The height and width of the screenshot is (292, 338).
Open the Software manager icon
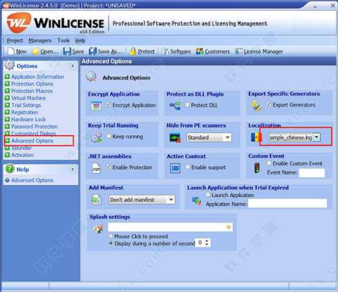[165, 51]
